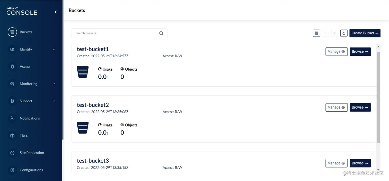Expand the Monitoring submenu
Screen dimensions: 389x181
(54, 84)
